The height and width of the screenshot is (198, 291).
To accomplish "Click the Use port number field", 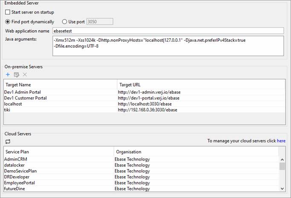I will [100, 22].
